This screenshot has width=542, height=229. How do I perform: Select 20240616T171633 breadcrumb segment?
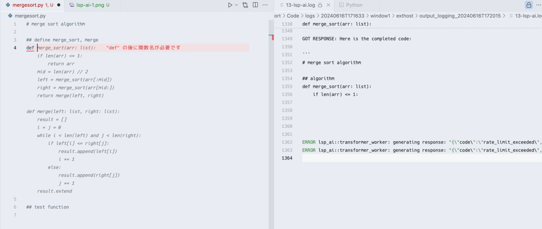pos(342,16)
